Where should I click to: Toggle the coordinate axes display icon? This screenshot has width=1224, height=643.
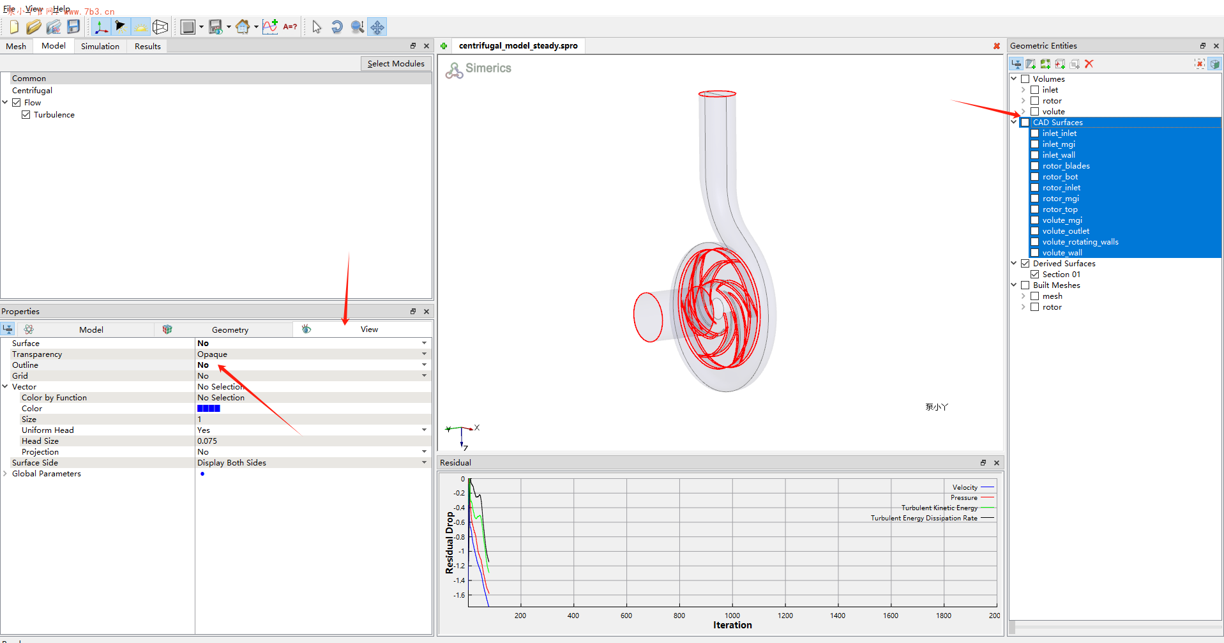(100, 27)
